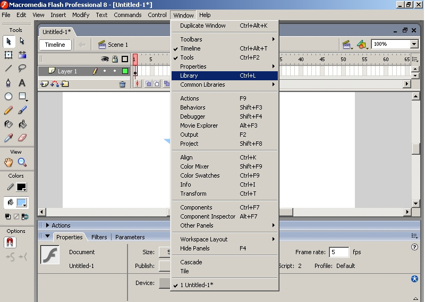Toggle Layer 1 green outline square
The width and height of the screenshot is (425, 302).
(x=125, y=71)
